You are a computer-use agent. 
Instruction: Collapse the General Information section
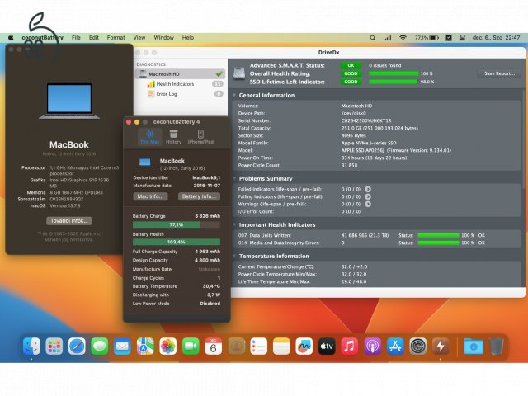tap(234, 96)
